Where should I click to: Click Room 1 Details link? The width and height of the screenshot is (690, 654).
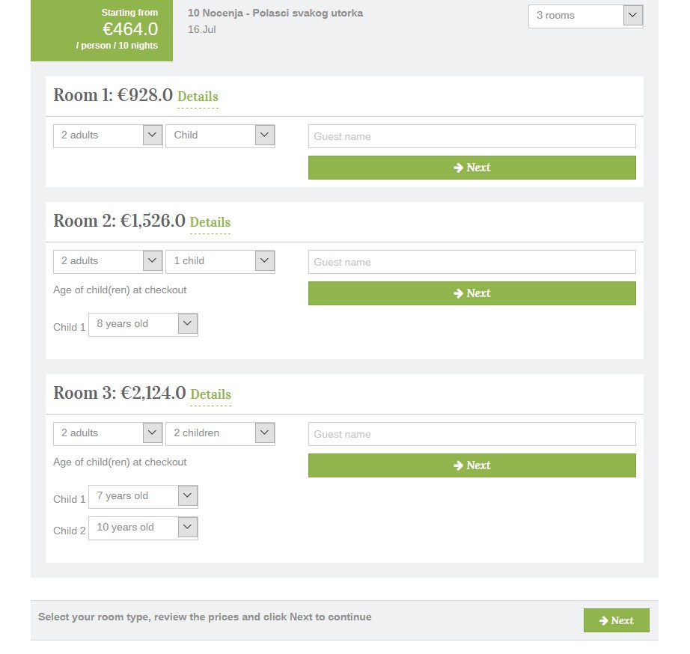point(198,97)
